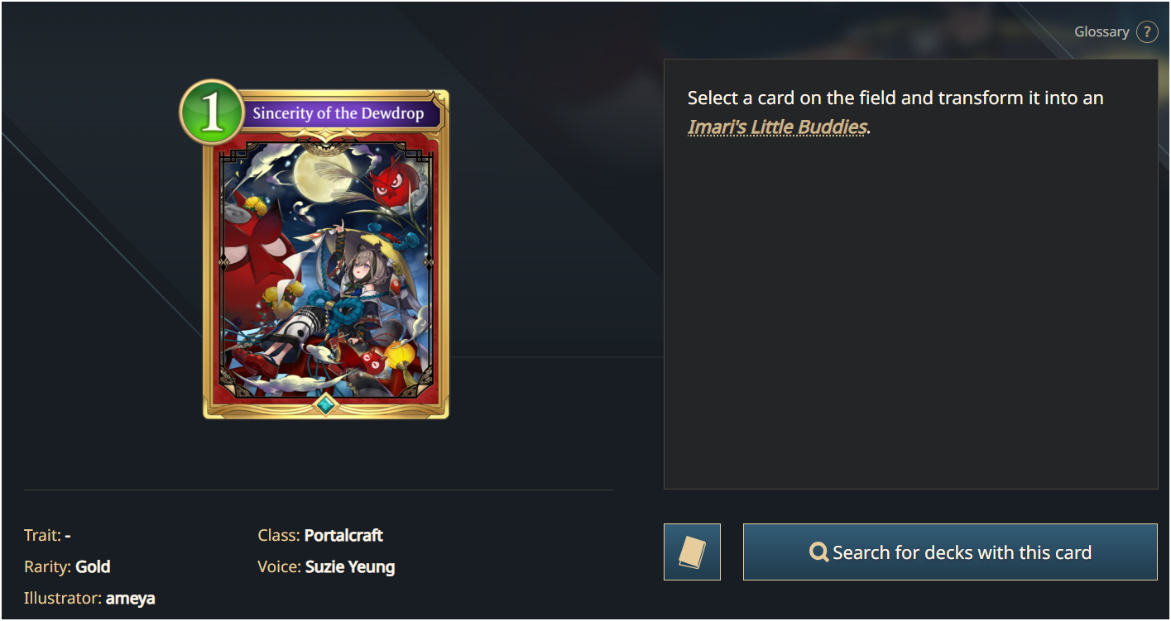1171x621 pixels.
Task: Click the Portalcraft class value
Action: (343, 535)
